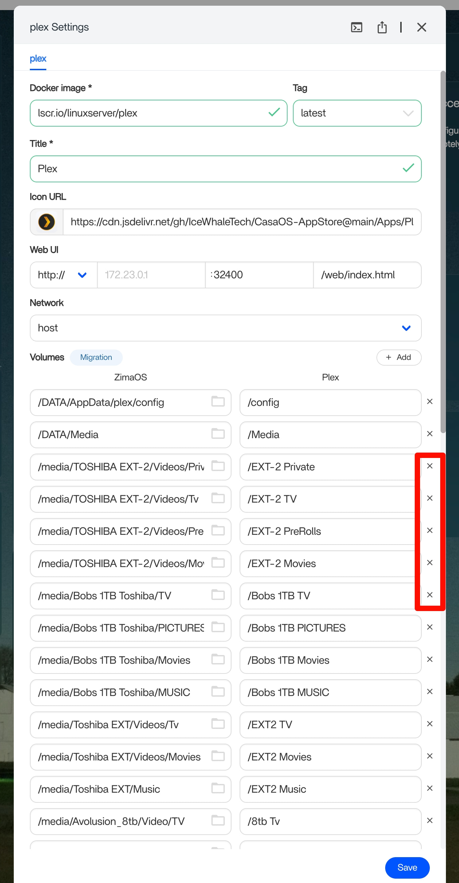Expand the Network dropdown set to host
Viewport: 459px width, 883px height.
225,328
